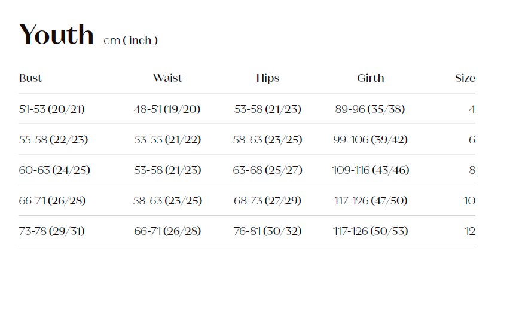Select the Size column header
The height and width of the screenshot is (328, 507).
(x=465, y=78)
